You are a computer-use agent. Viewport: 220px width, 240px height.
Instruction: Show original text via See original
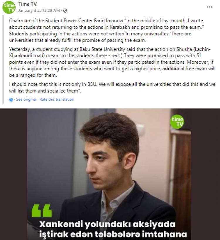coord(26,99)
